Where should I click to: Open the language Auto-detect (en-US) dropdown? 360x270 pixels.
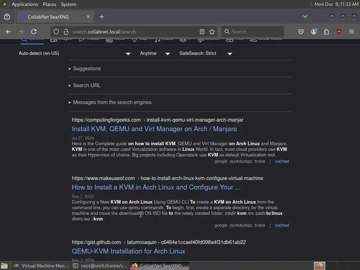(75, 53)
